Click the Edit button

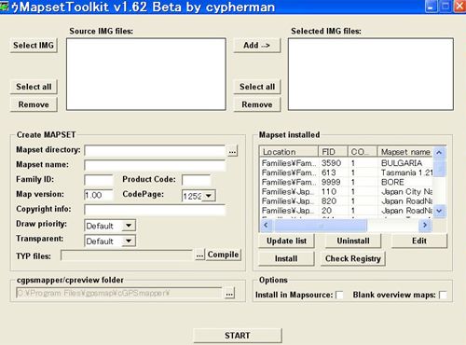pos(419,241)
